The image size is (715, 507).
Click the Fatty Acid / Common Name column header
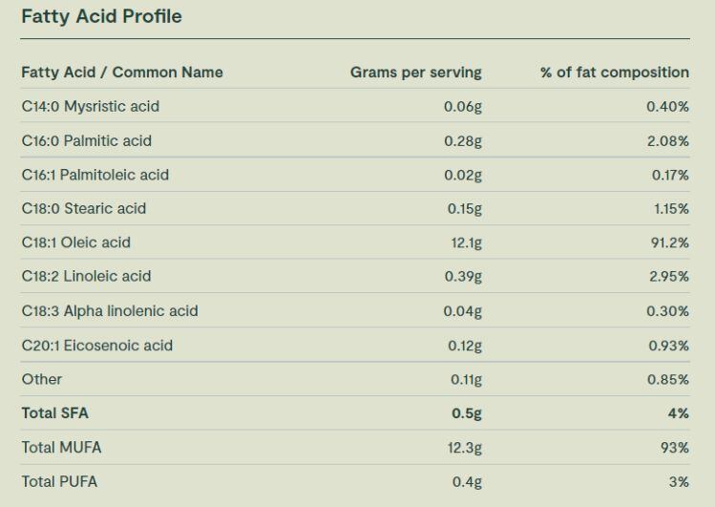pos(122,73)
